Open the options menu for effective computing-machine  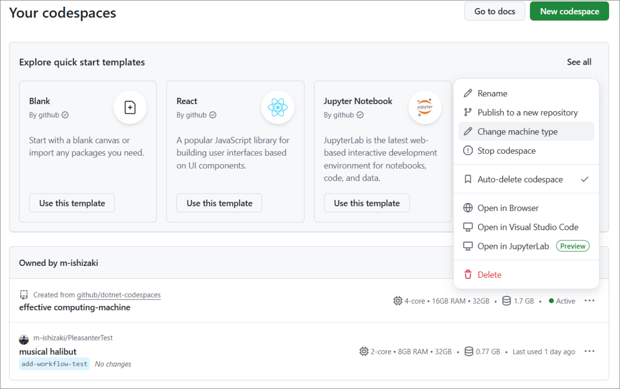(590, 301)
